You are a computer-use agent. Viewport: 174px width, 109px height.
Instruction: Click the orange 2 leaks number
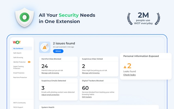(x=129, y=66)
